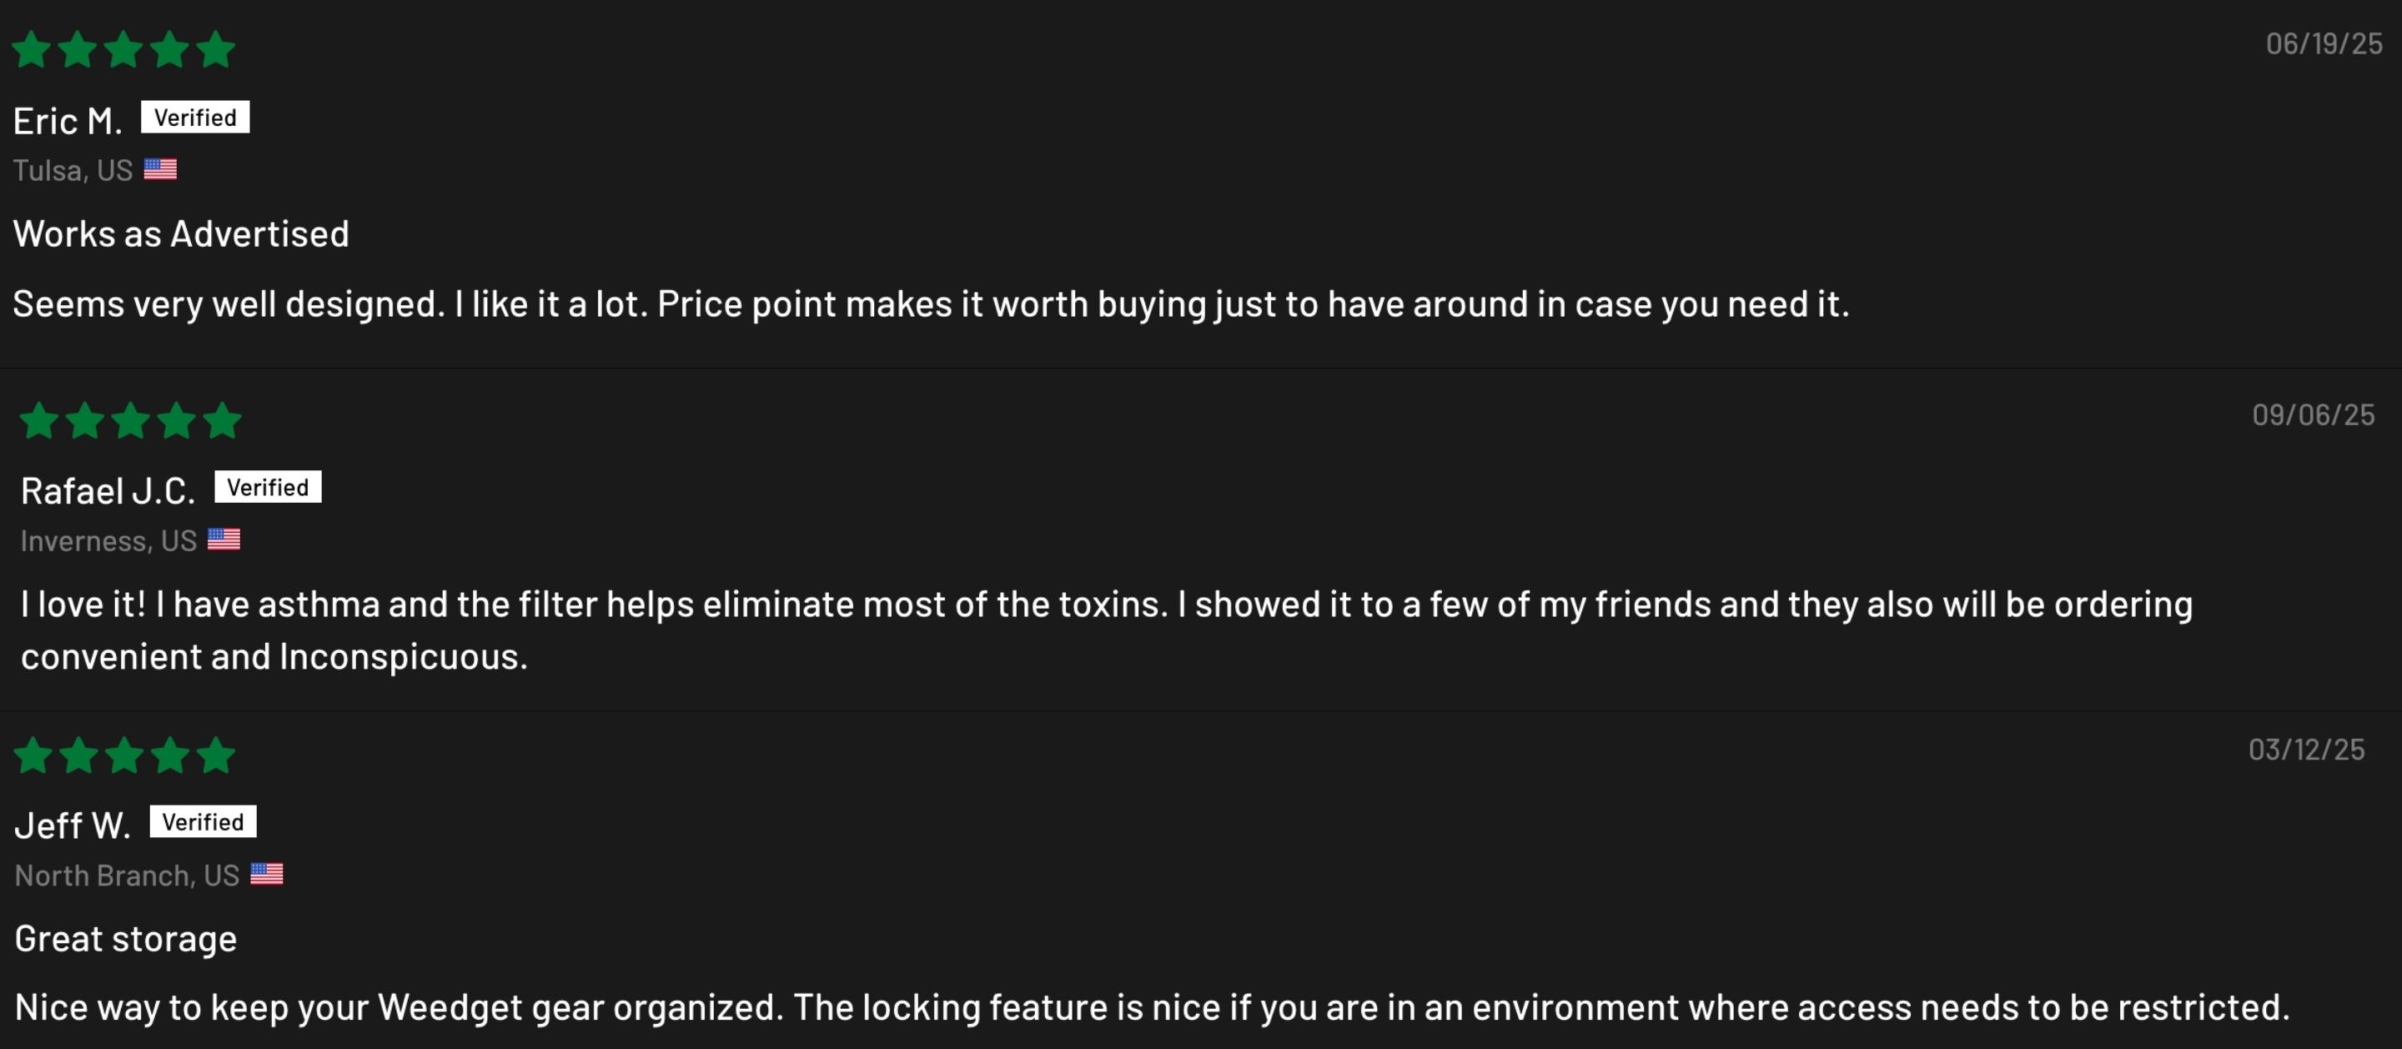Click the US flag beside Inverness
This screenshot has width=2402, height=1049.
[224, 540]
